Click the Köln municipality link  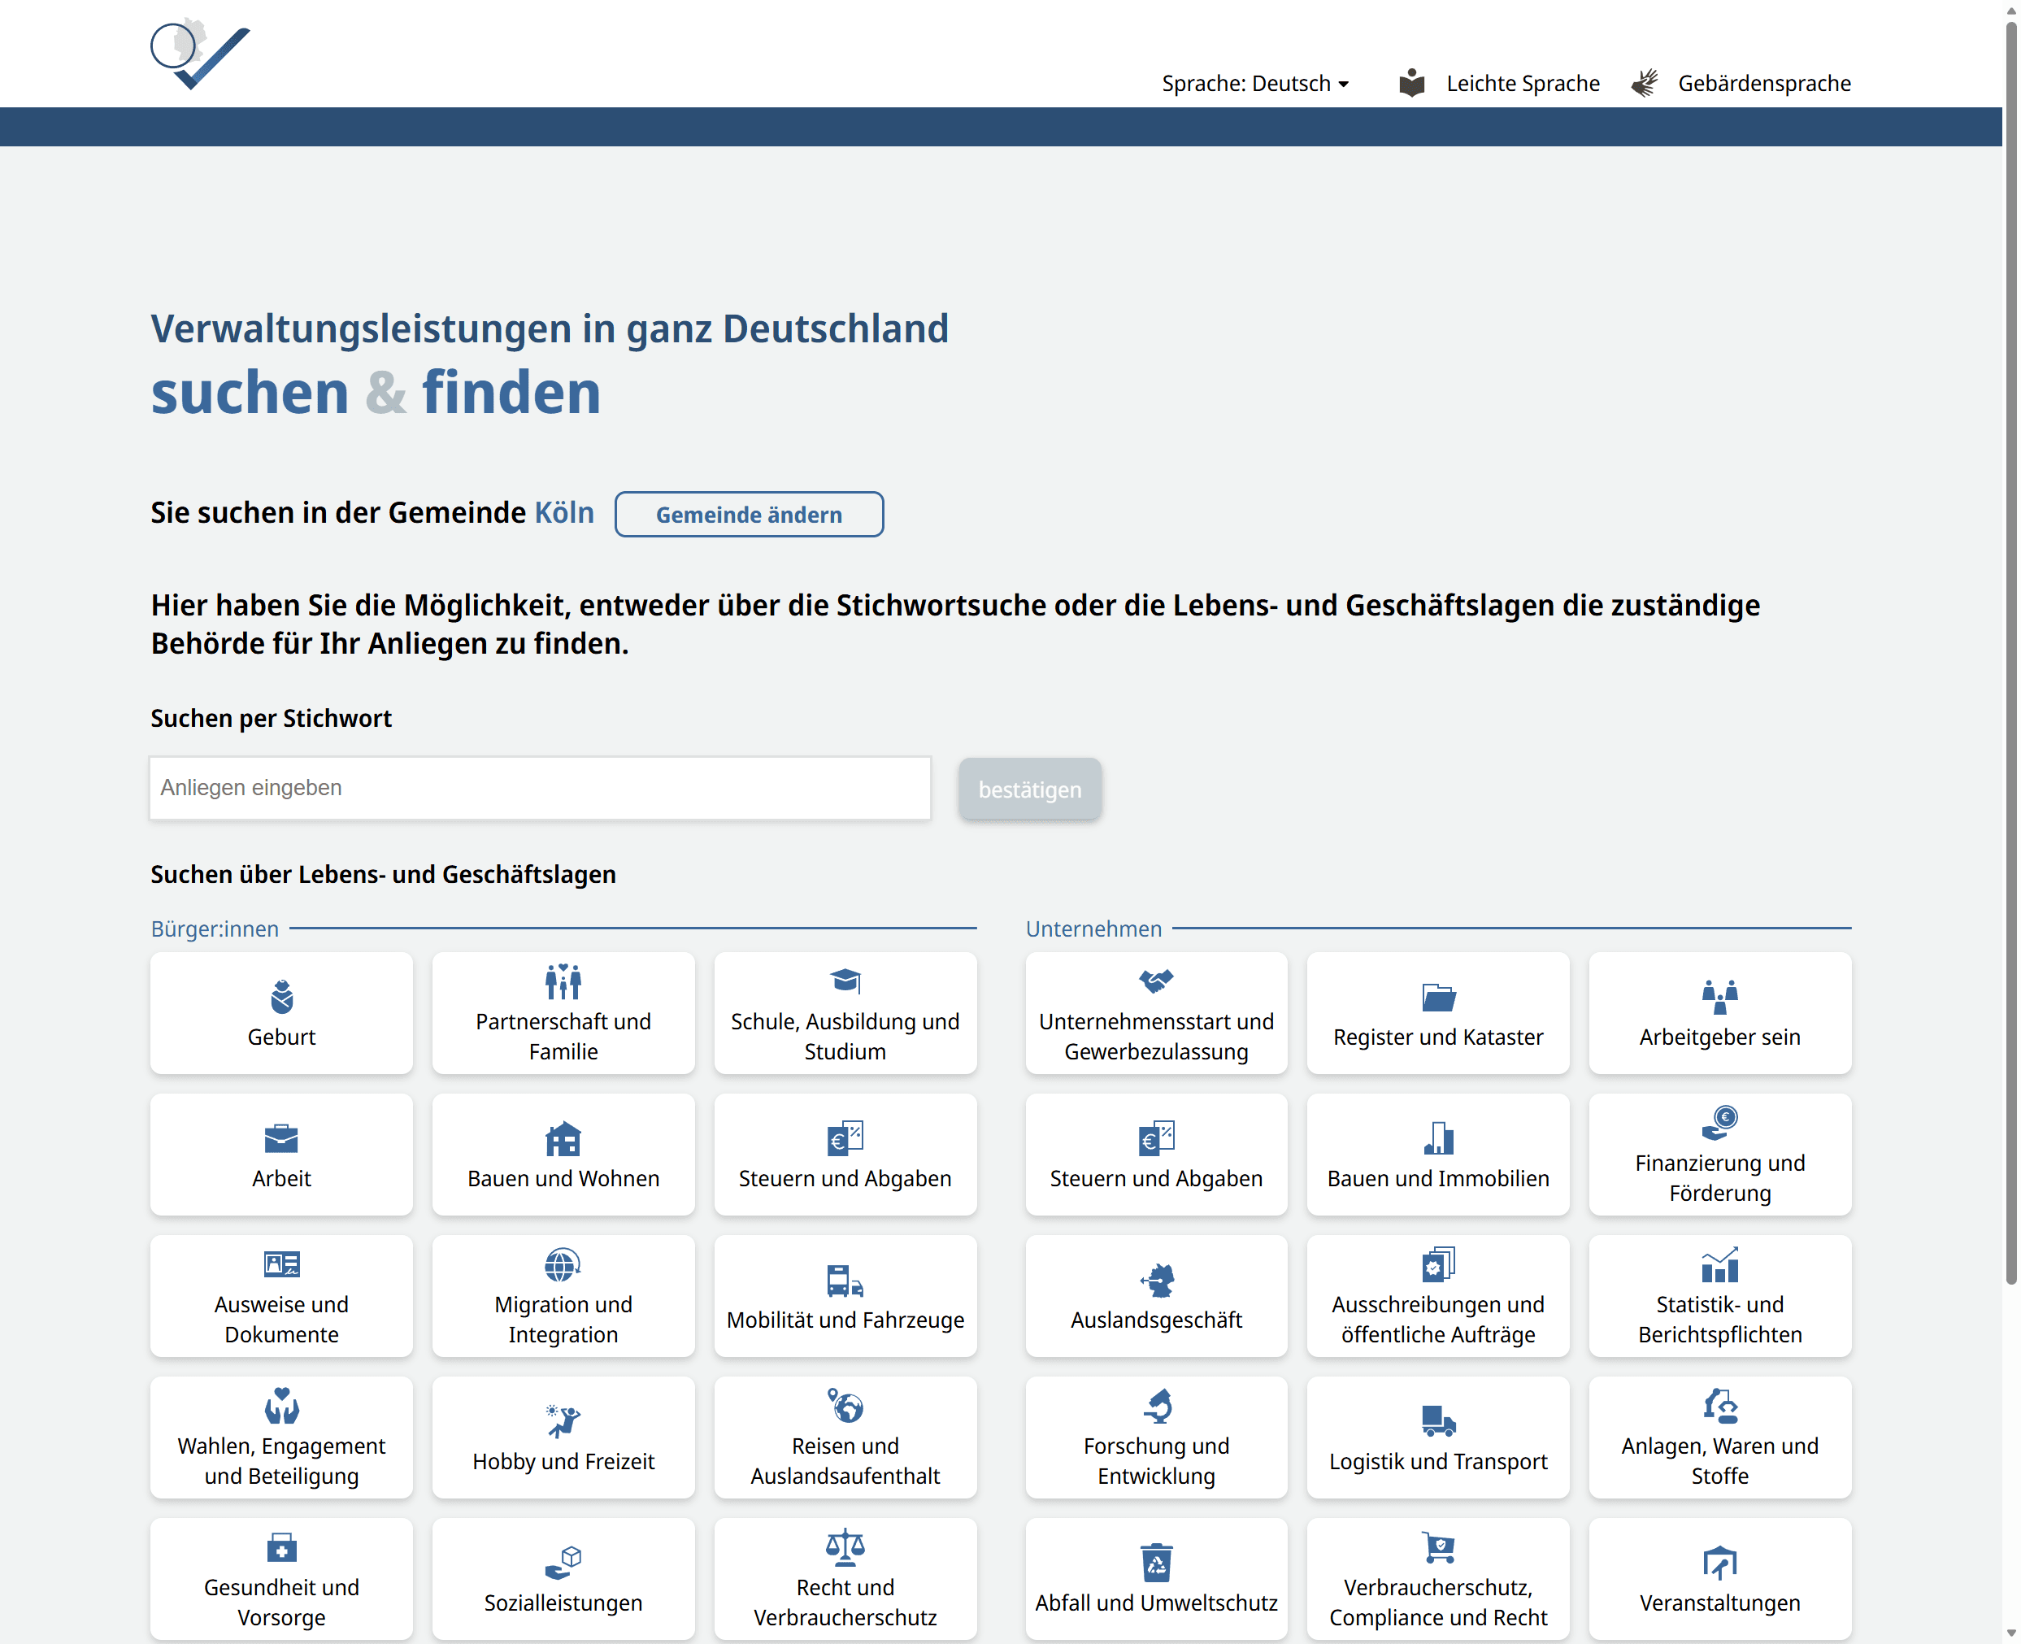[x=563, y=512]
